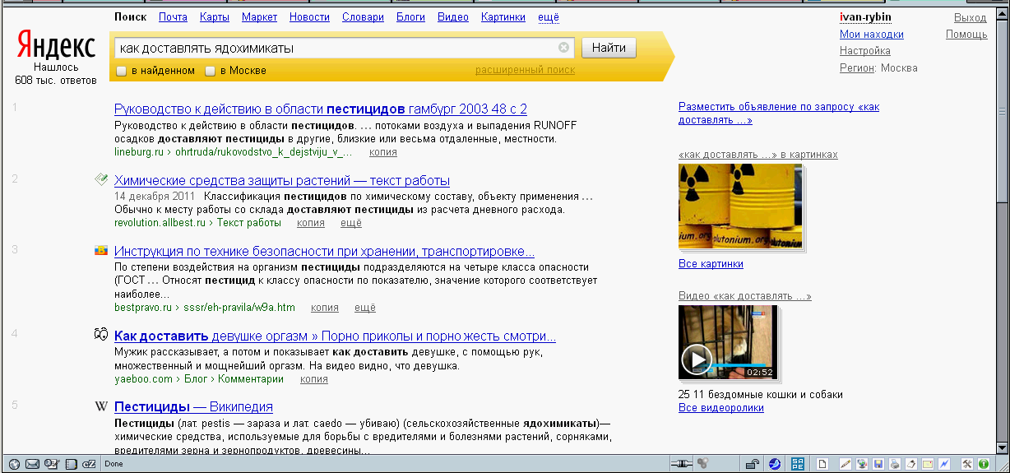The image size is (1010, 473).
Task: Click the yellow envelope icon in status bar
Action: [x=928, y=464]
